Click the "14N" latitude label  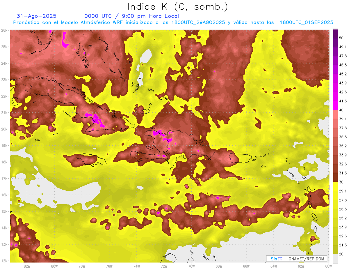4,228
